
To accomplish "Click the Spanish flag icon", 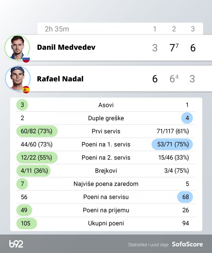I will click(x=26, y=90).
